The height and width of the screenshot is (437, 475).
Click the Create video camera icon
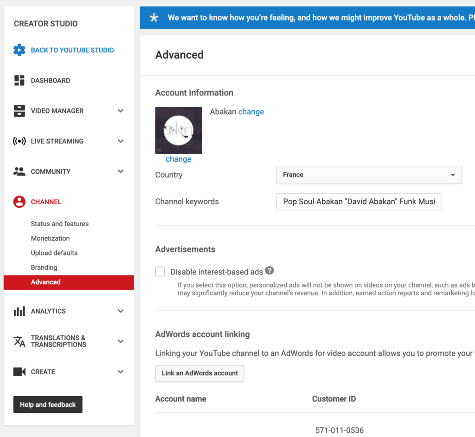pos(19,372)
